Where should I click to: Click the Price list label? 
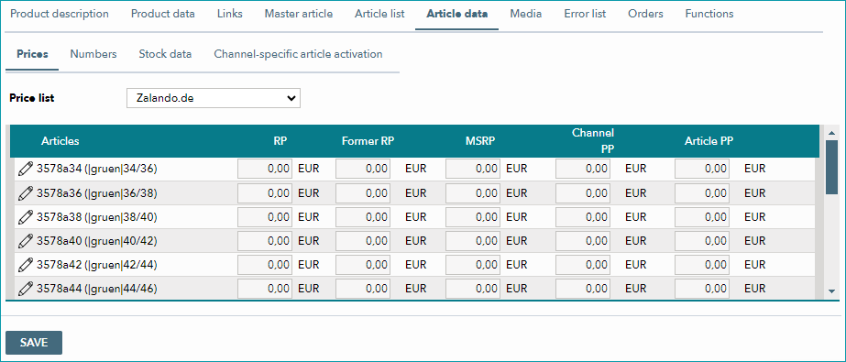click(x=32, y=98)
